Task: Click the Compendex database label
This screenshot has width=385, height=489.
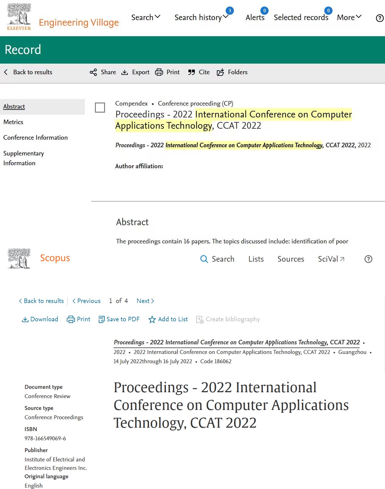Action: 131,103
